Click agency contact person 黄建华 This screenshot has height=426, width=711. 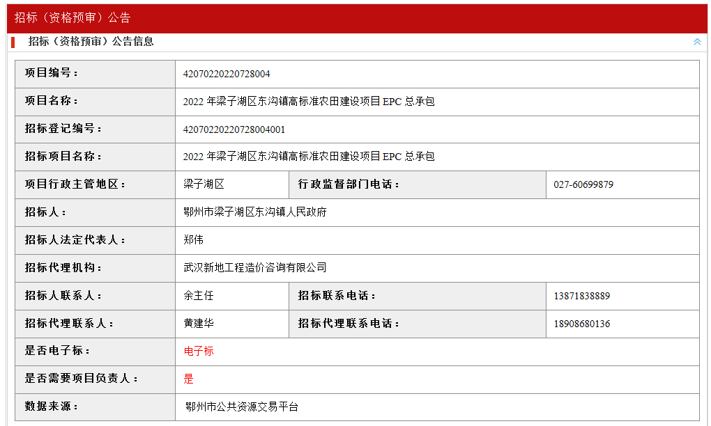tap(199, 324)
